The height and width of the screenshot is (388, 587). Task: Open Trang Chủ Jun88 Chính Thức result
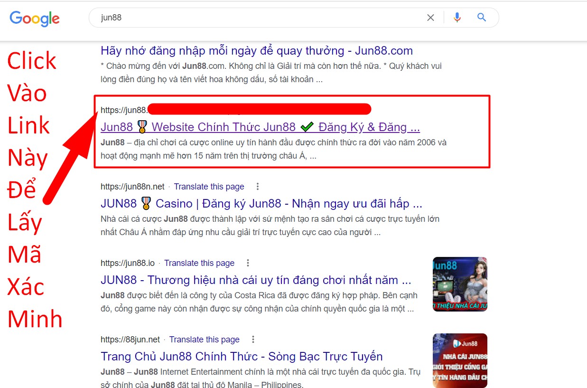tap(242, 356)
